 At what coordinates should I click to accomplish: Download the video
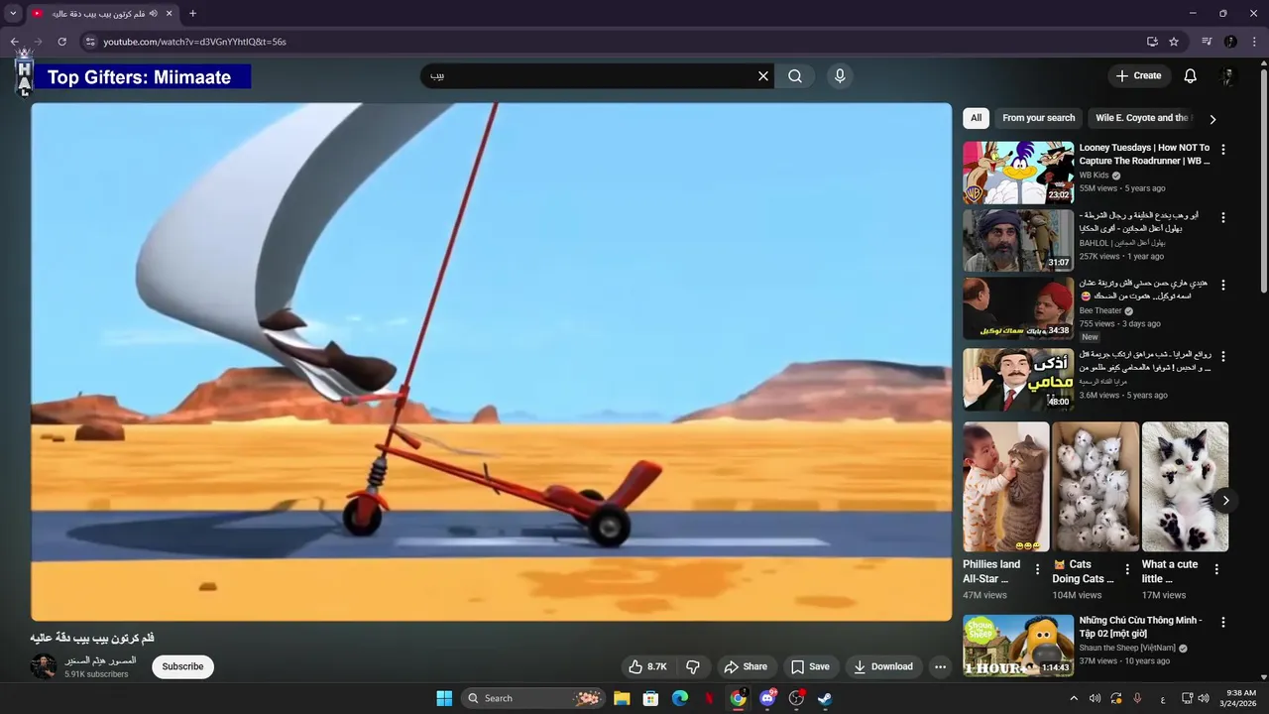883,666
